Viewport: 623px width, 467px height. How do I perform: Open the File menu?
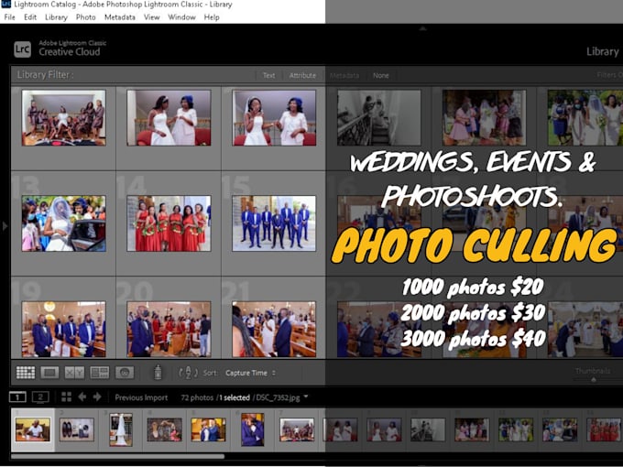click(9, 17)
